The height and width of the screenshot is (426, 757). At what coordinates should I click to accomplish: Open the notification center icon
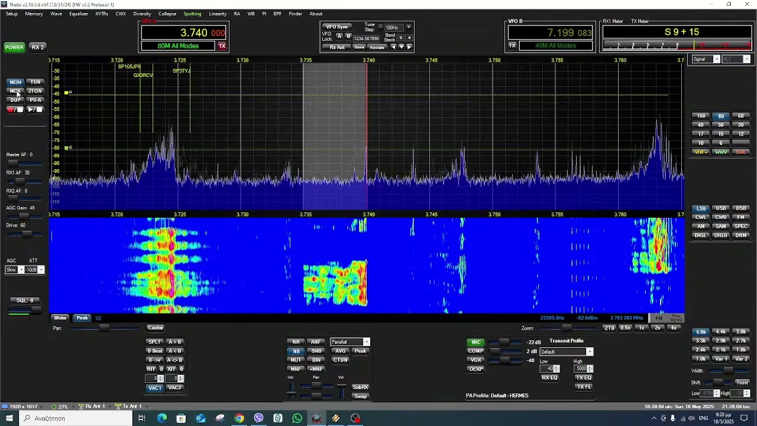tap(745, 418)
